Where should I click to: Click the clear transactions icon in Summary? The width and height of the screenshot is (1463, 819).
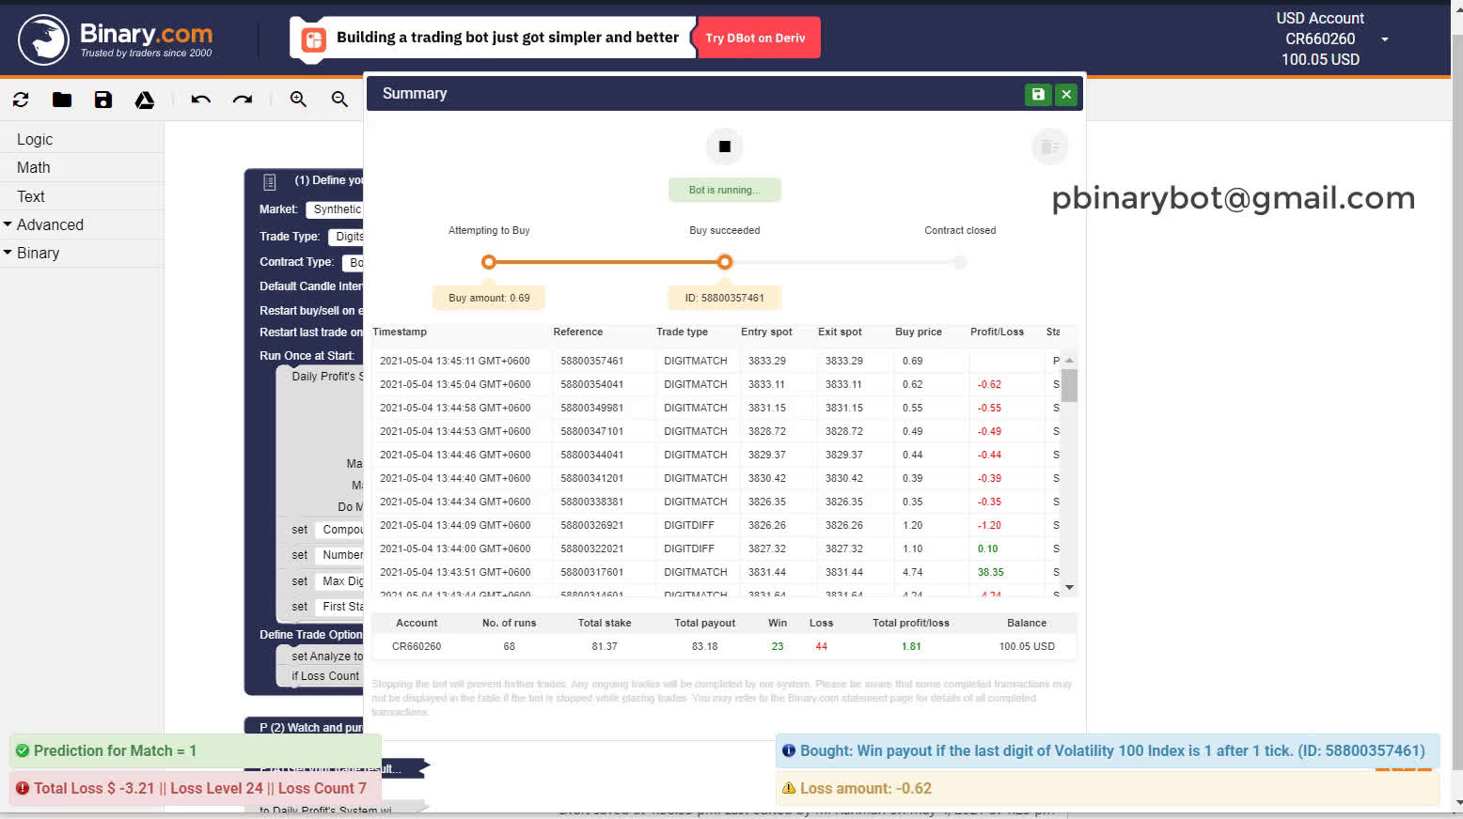click(1049, 147)
